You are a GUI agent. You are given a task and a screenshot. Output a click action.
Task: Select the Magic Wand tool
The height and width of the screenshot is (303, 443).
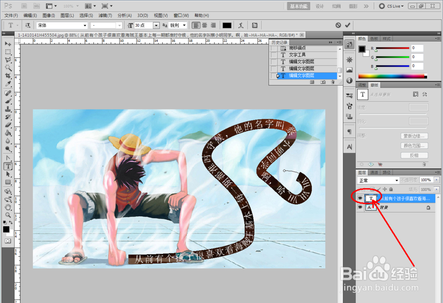(8, 68)
